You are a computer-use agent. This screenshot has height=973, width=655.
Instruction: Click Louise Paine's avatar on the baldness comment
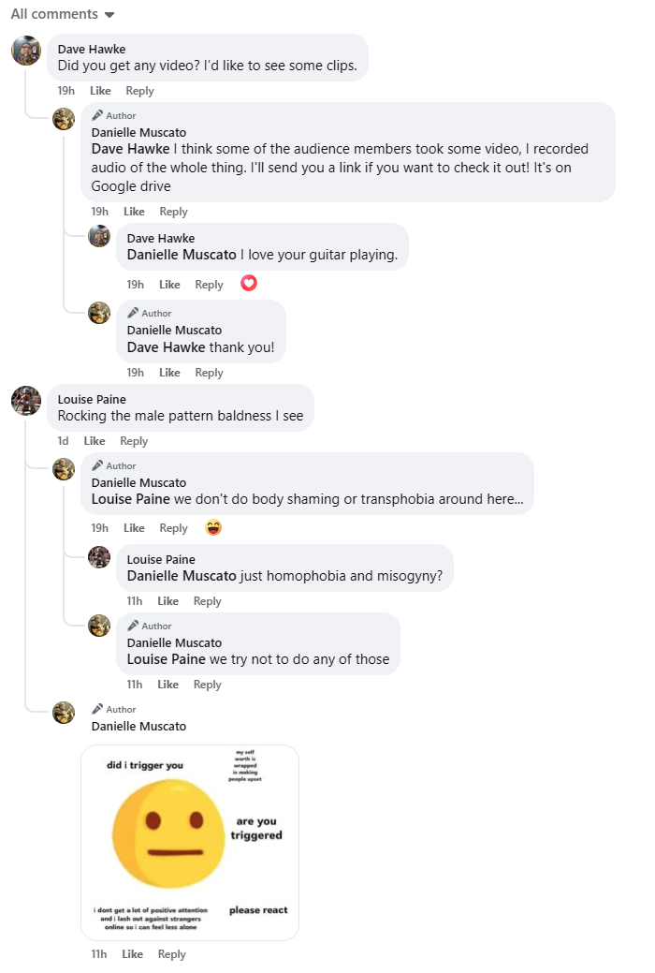point(26,400)
